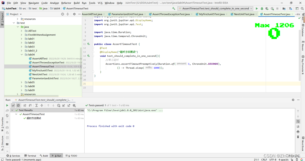305x161 pixels.
Task: Toggle scroll-to-end icon in console sidebar
Action: pyautogui.click(x=298, y=127)
